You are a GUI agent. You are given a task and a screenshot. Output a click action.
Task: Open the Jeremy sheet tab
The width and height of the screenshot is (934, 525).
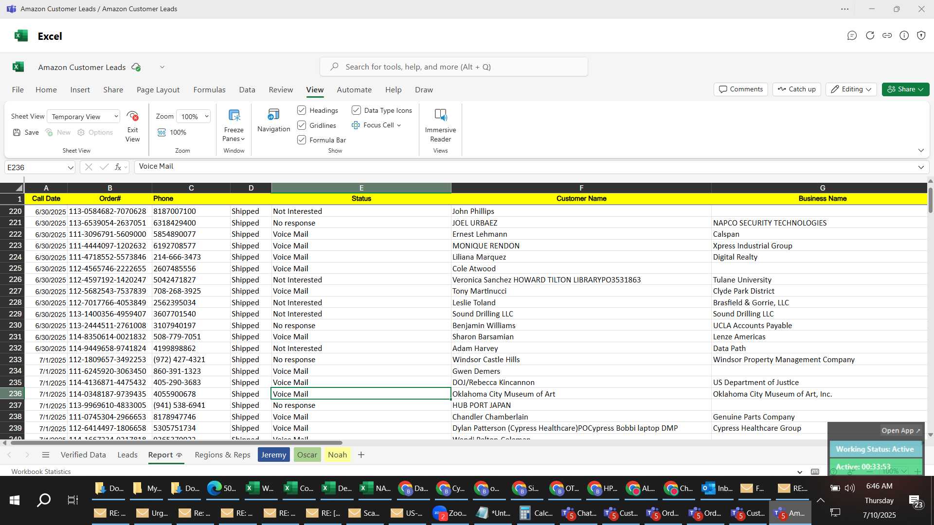point(273,455)
